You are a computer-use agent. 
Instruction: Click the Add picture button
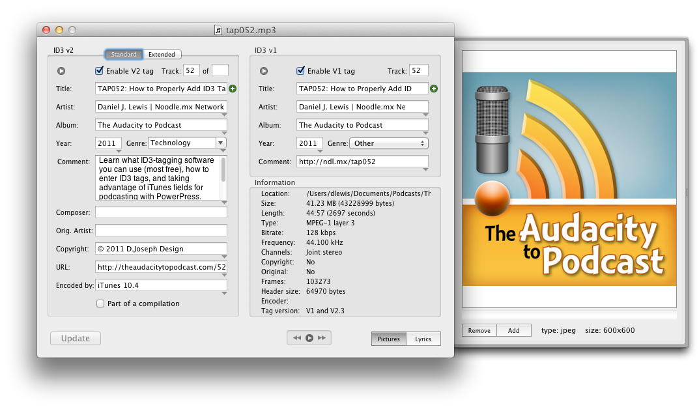(x=514, y=331)
